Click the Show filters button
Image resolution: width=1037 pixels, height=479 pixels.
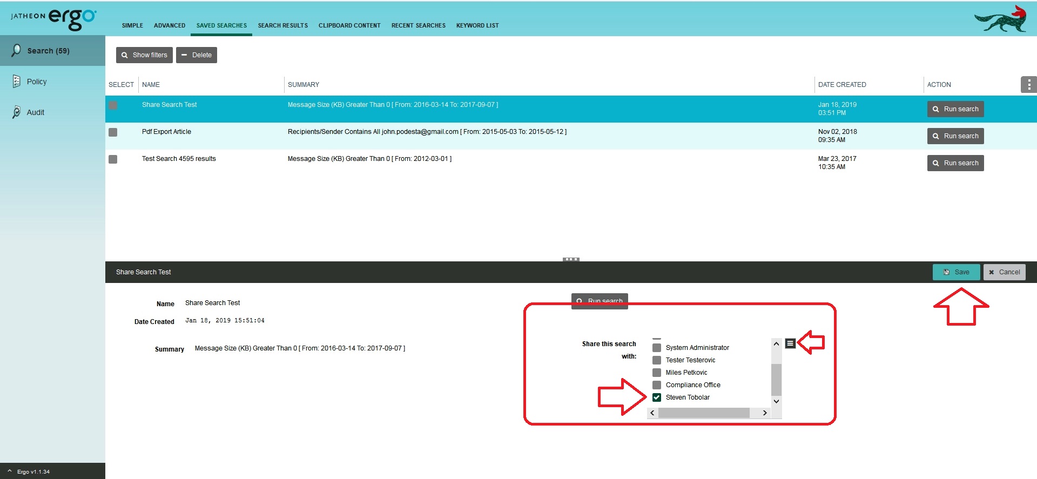[144, 55]
